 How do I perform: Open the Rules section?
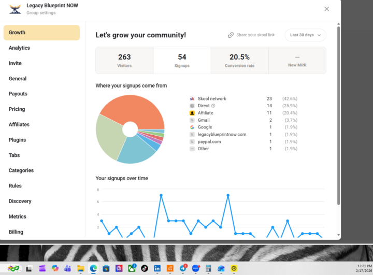click(x=15, y=186)
